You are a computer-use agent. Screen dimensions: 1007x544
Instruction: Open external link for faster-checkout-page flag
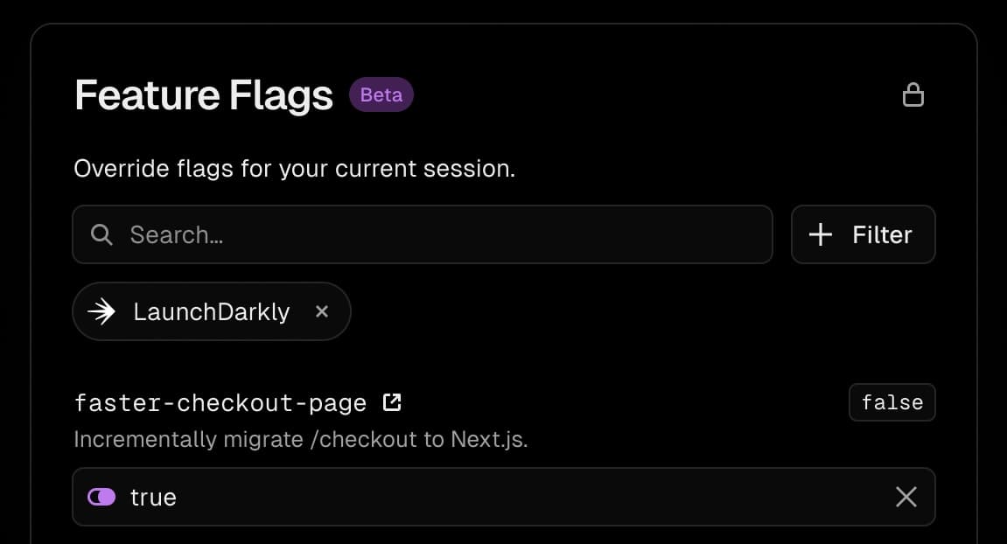coord(392,402)
